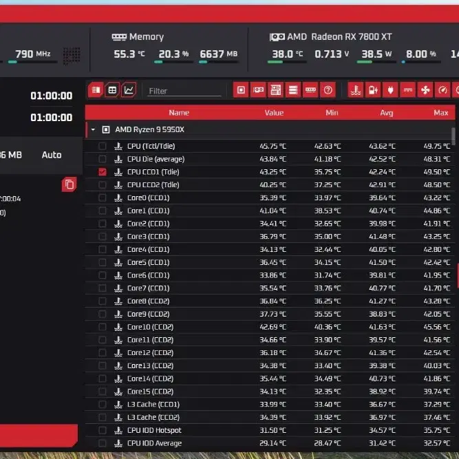Tick the Core1 (CCD1) checkbox

coord(103,211)
